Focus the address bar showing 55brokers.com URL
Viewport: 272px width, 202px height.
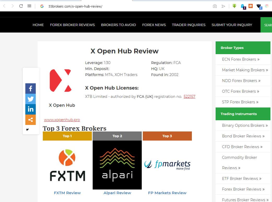click(x=75, y=7)
